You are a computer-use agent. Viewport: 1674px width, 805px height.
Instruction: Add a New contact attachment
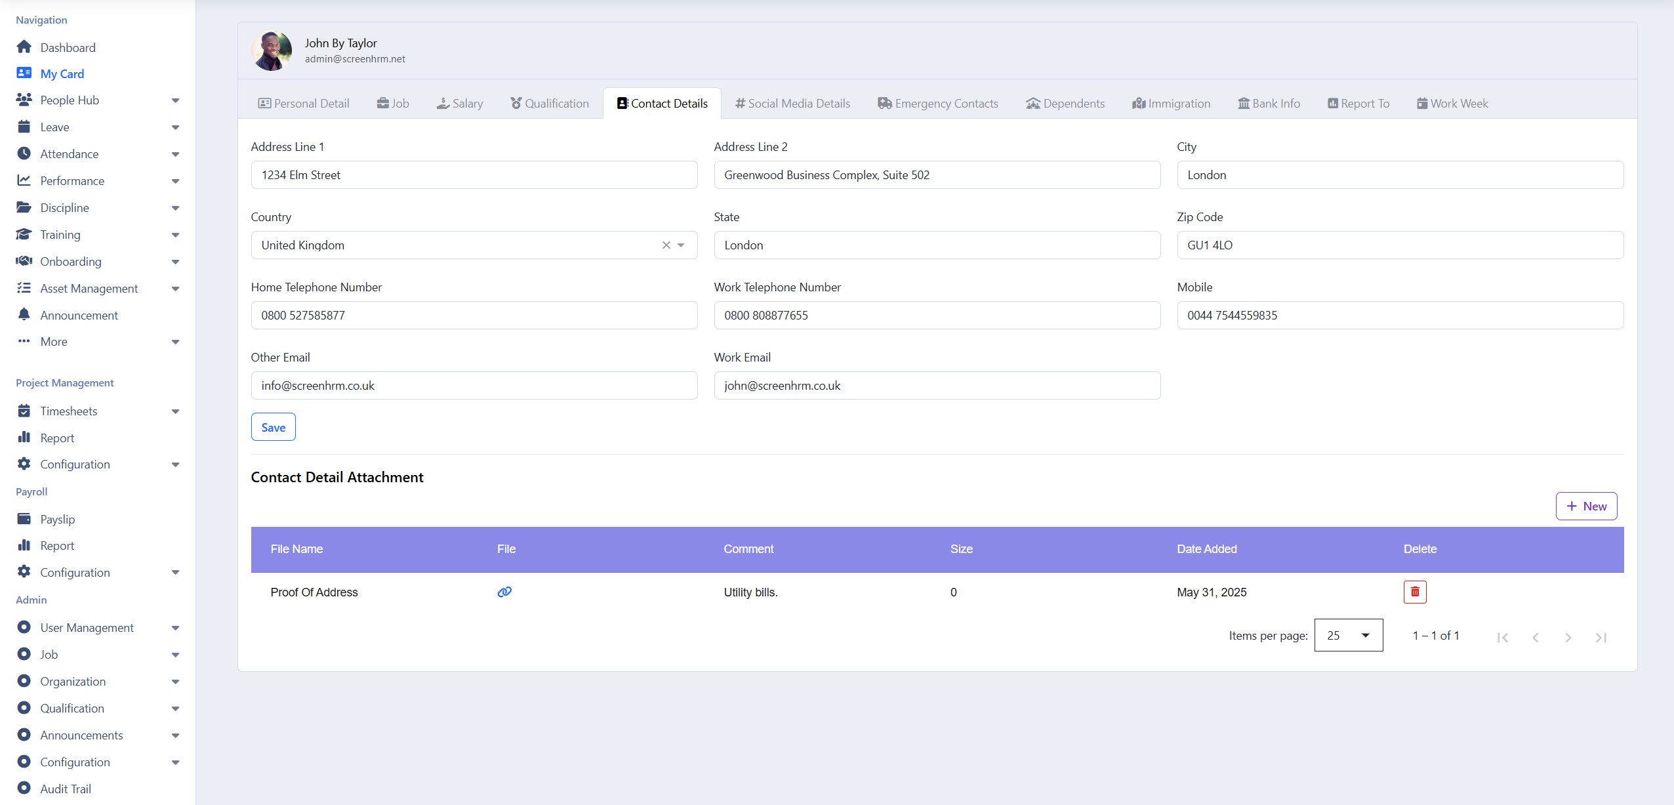(1585, 506)
